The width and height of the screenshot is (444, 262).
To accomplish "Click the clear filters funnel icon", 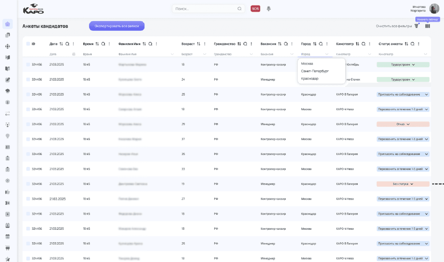I will pyautogui.click(x=416, y=26).
